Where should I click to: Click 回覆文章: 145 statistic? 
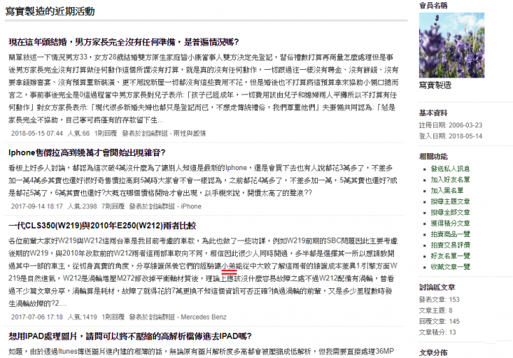point(439,322)
